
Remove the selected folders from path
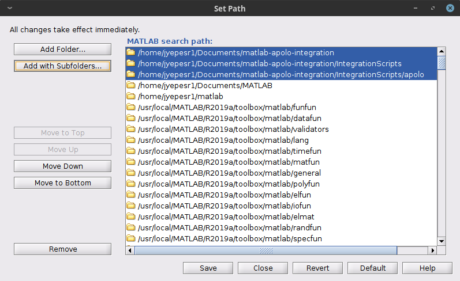click(x=62, y=249)
